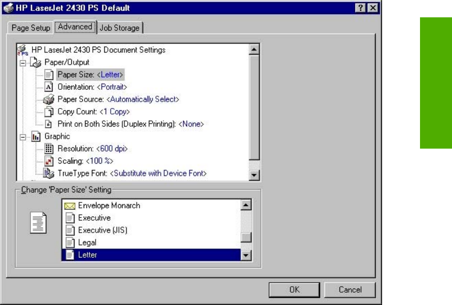Choose Letter paper size in list
The image size is (452, 305).
[x=152, y=255]
